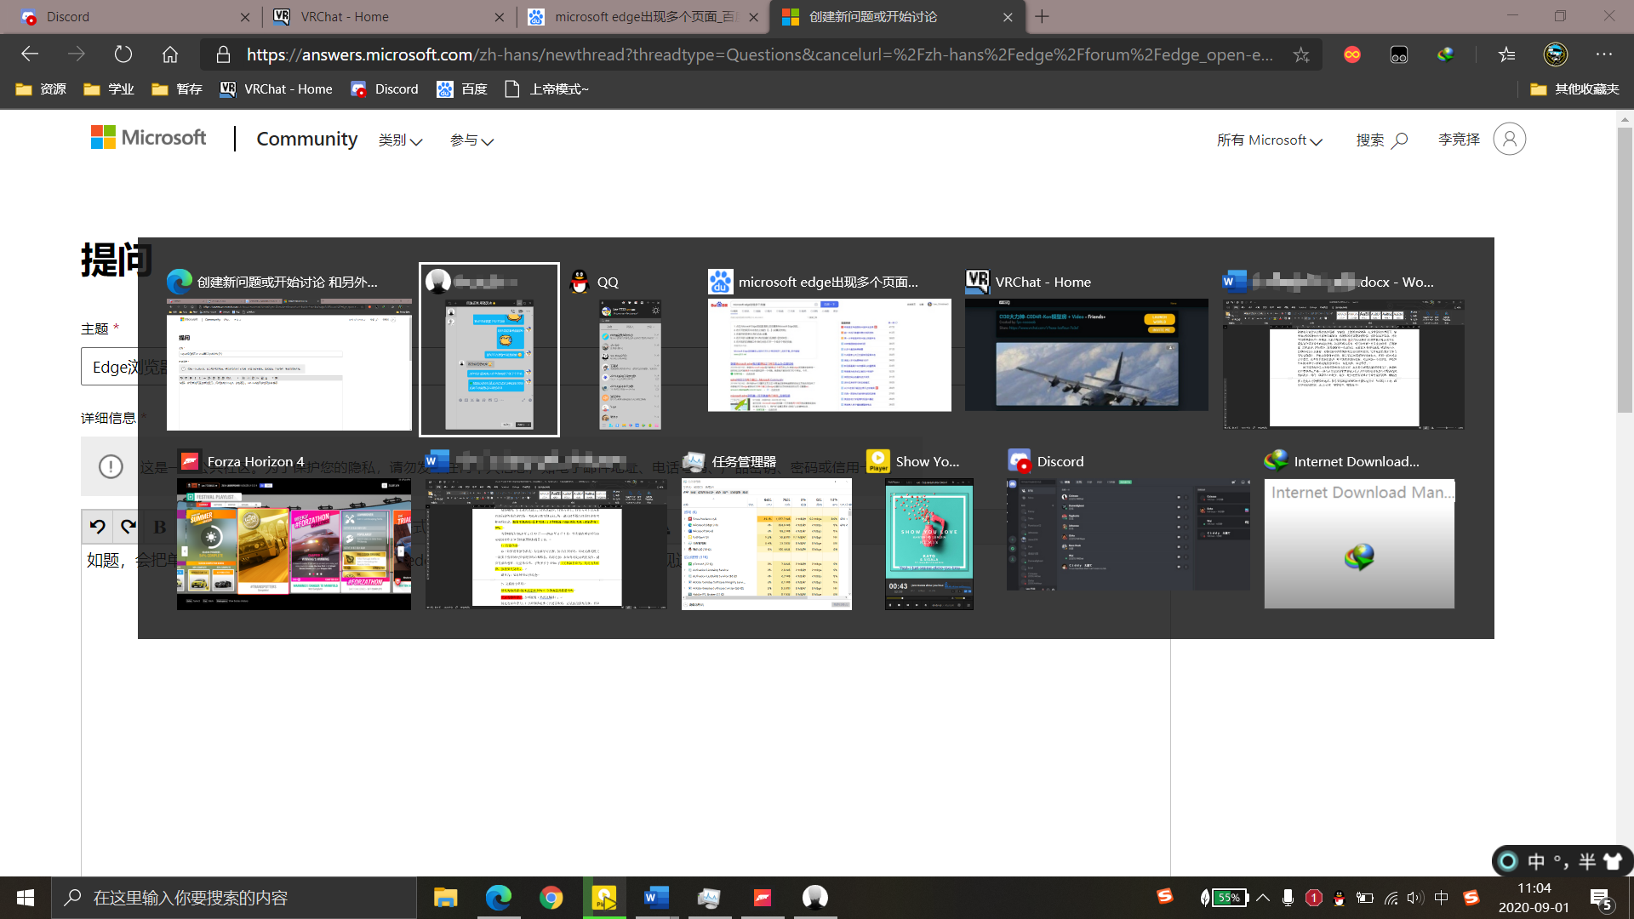Click the Microsoft Edge taskbar icon

[500, 895]
